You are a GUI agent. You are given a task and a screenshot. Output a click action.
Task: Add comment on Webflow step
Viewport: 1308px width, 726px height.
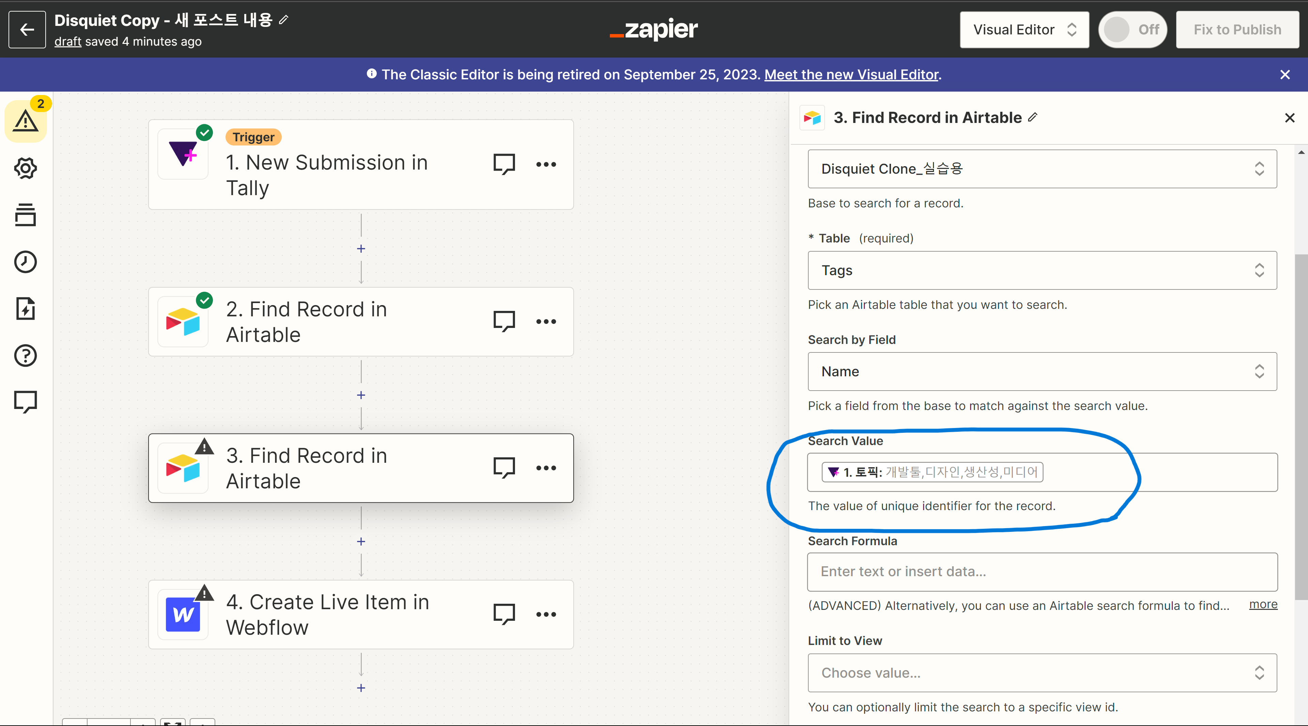click(504, 614)
